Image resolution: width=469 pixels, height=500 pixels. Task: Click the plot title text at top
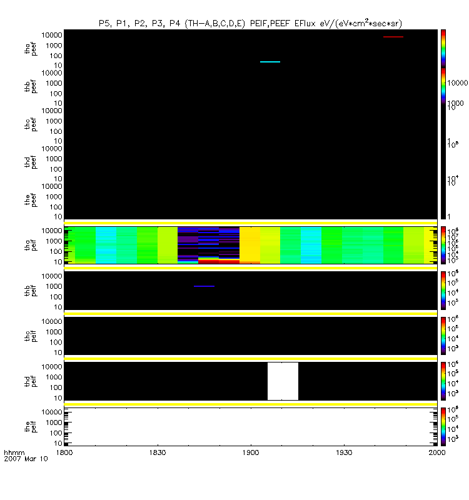tap(250, 23)
